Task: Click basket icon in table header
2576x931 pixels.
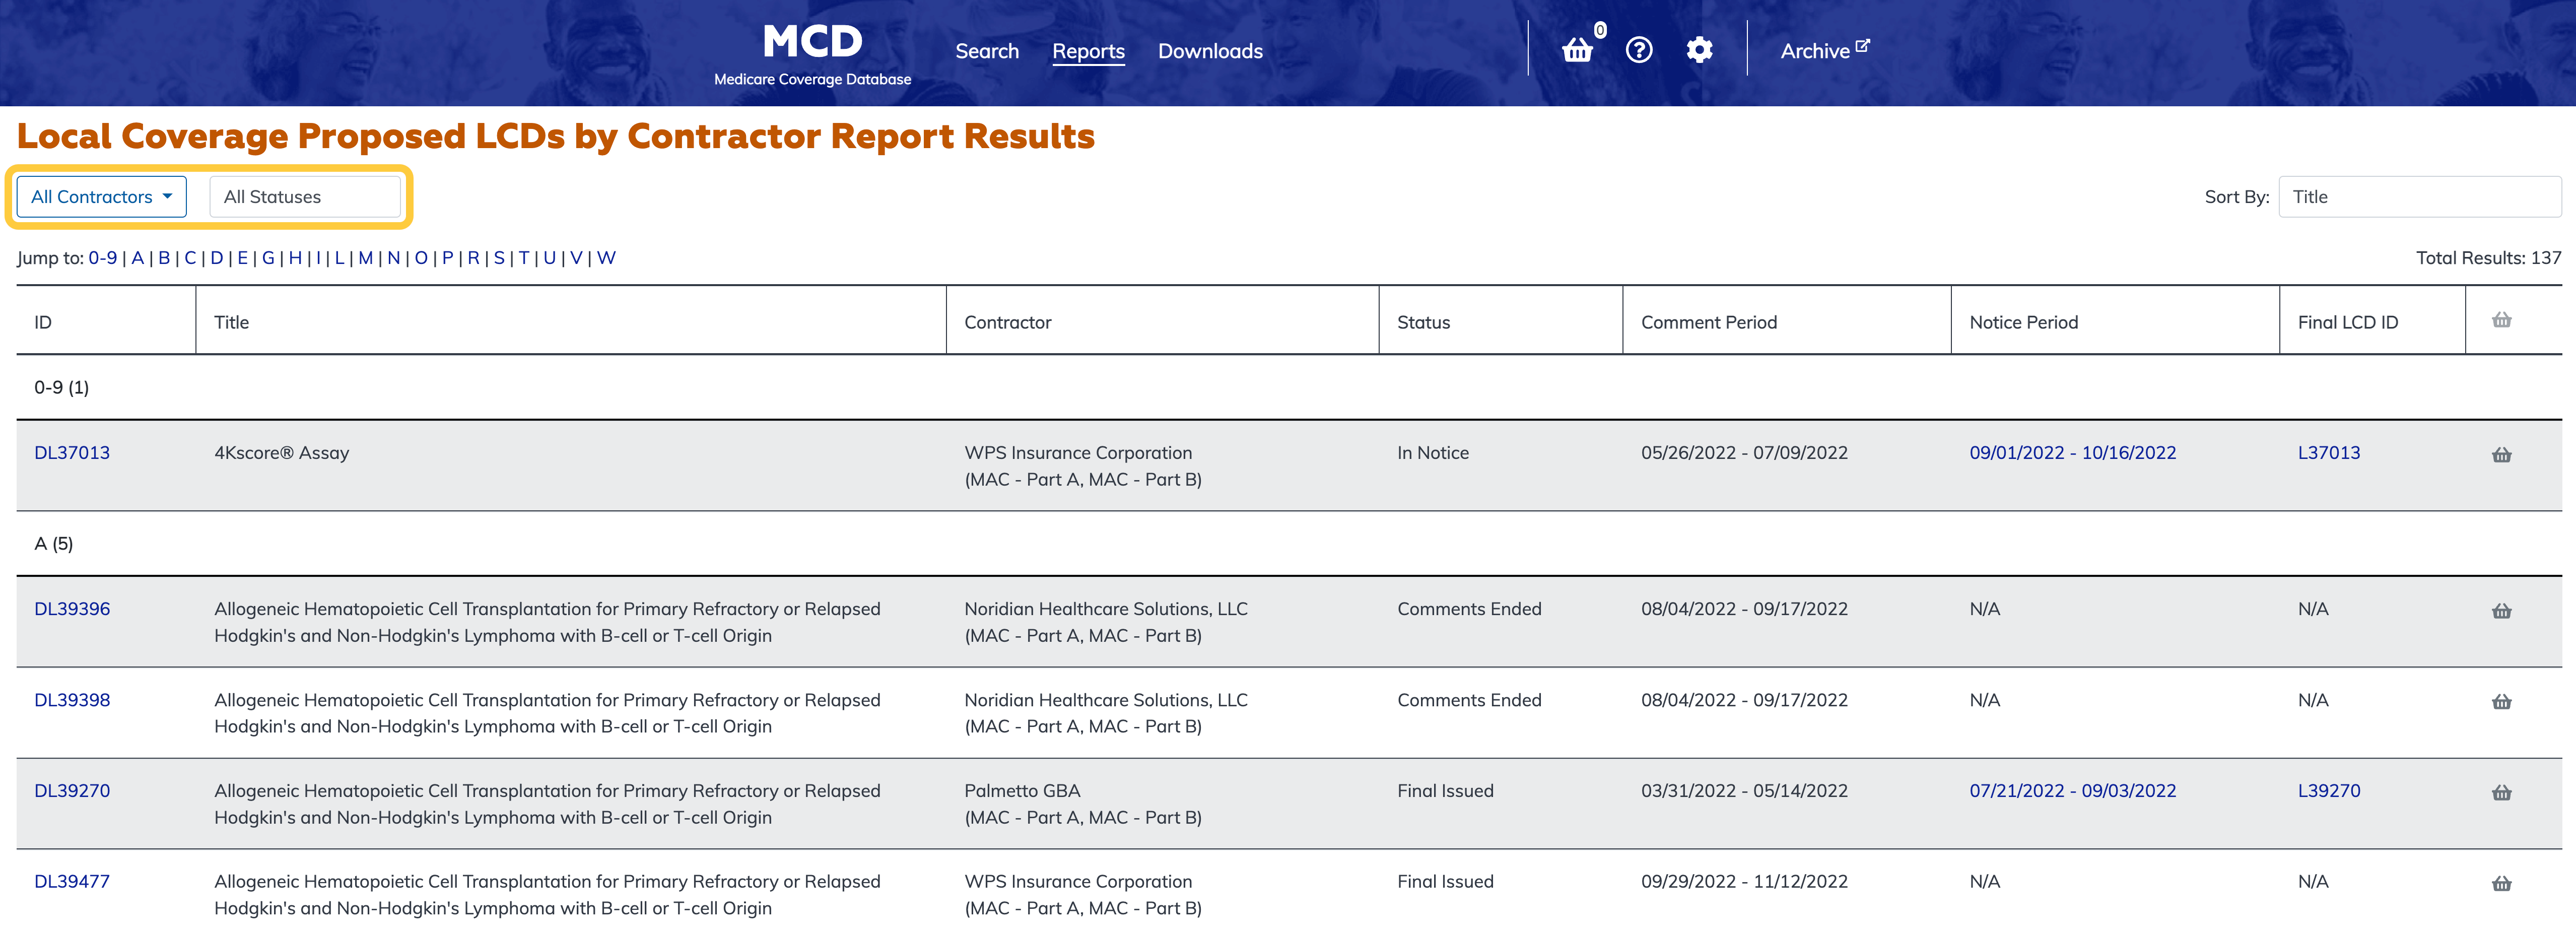Action: (x=2501, y=321)
